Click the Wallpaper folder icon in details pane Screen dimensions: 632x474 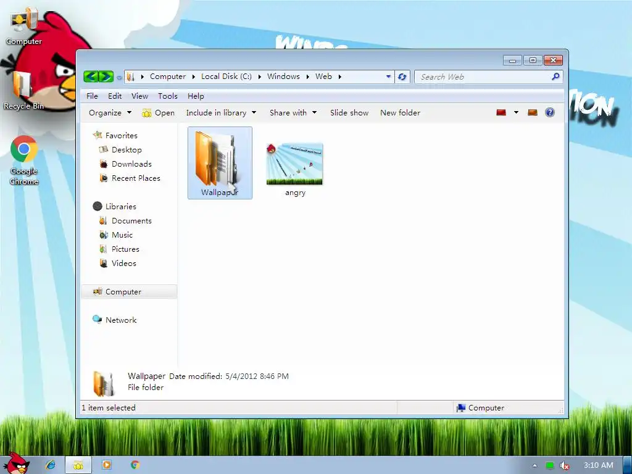[x=103, y=383]
